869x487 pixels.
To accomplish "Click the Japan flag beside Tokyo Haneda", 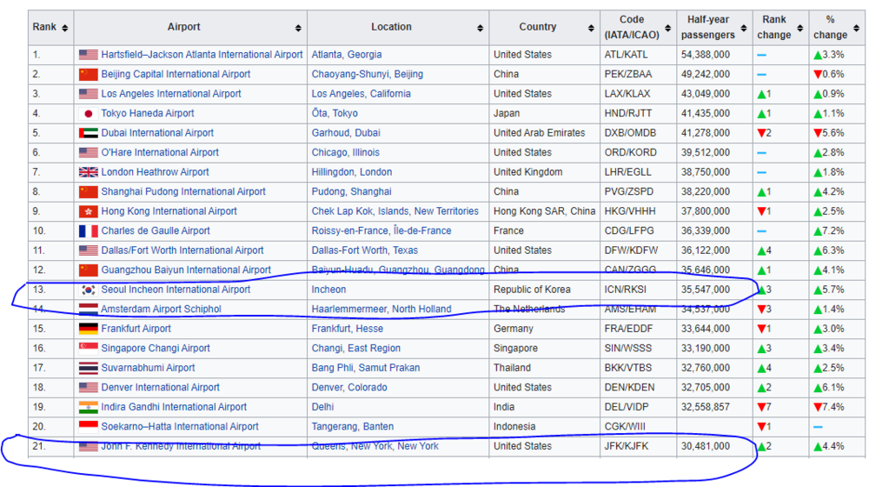I will tap(88, 114).
